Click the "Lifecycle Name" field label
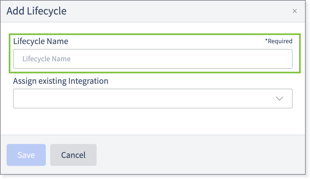 click(x=41, y=41)
